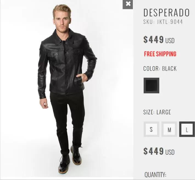Click the bottom $449 USD price
Screen dimensions: 195x180
[x=159, y=151]
